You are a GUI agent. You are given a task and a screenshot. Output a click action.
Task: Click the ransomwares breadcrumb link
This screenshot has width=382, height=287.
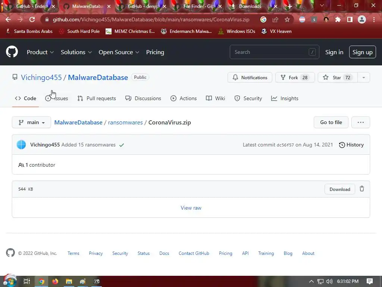(125, 122)
